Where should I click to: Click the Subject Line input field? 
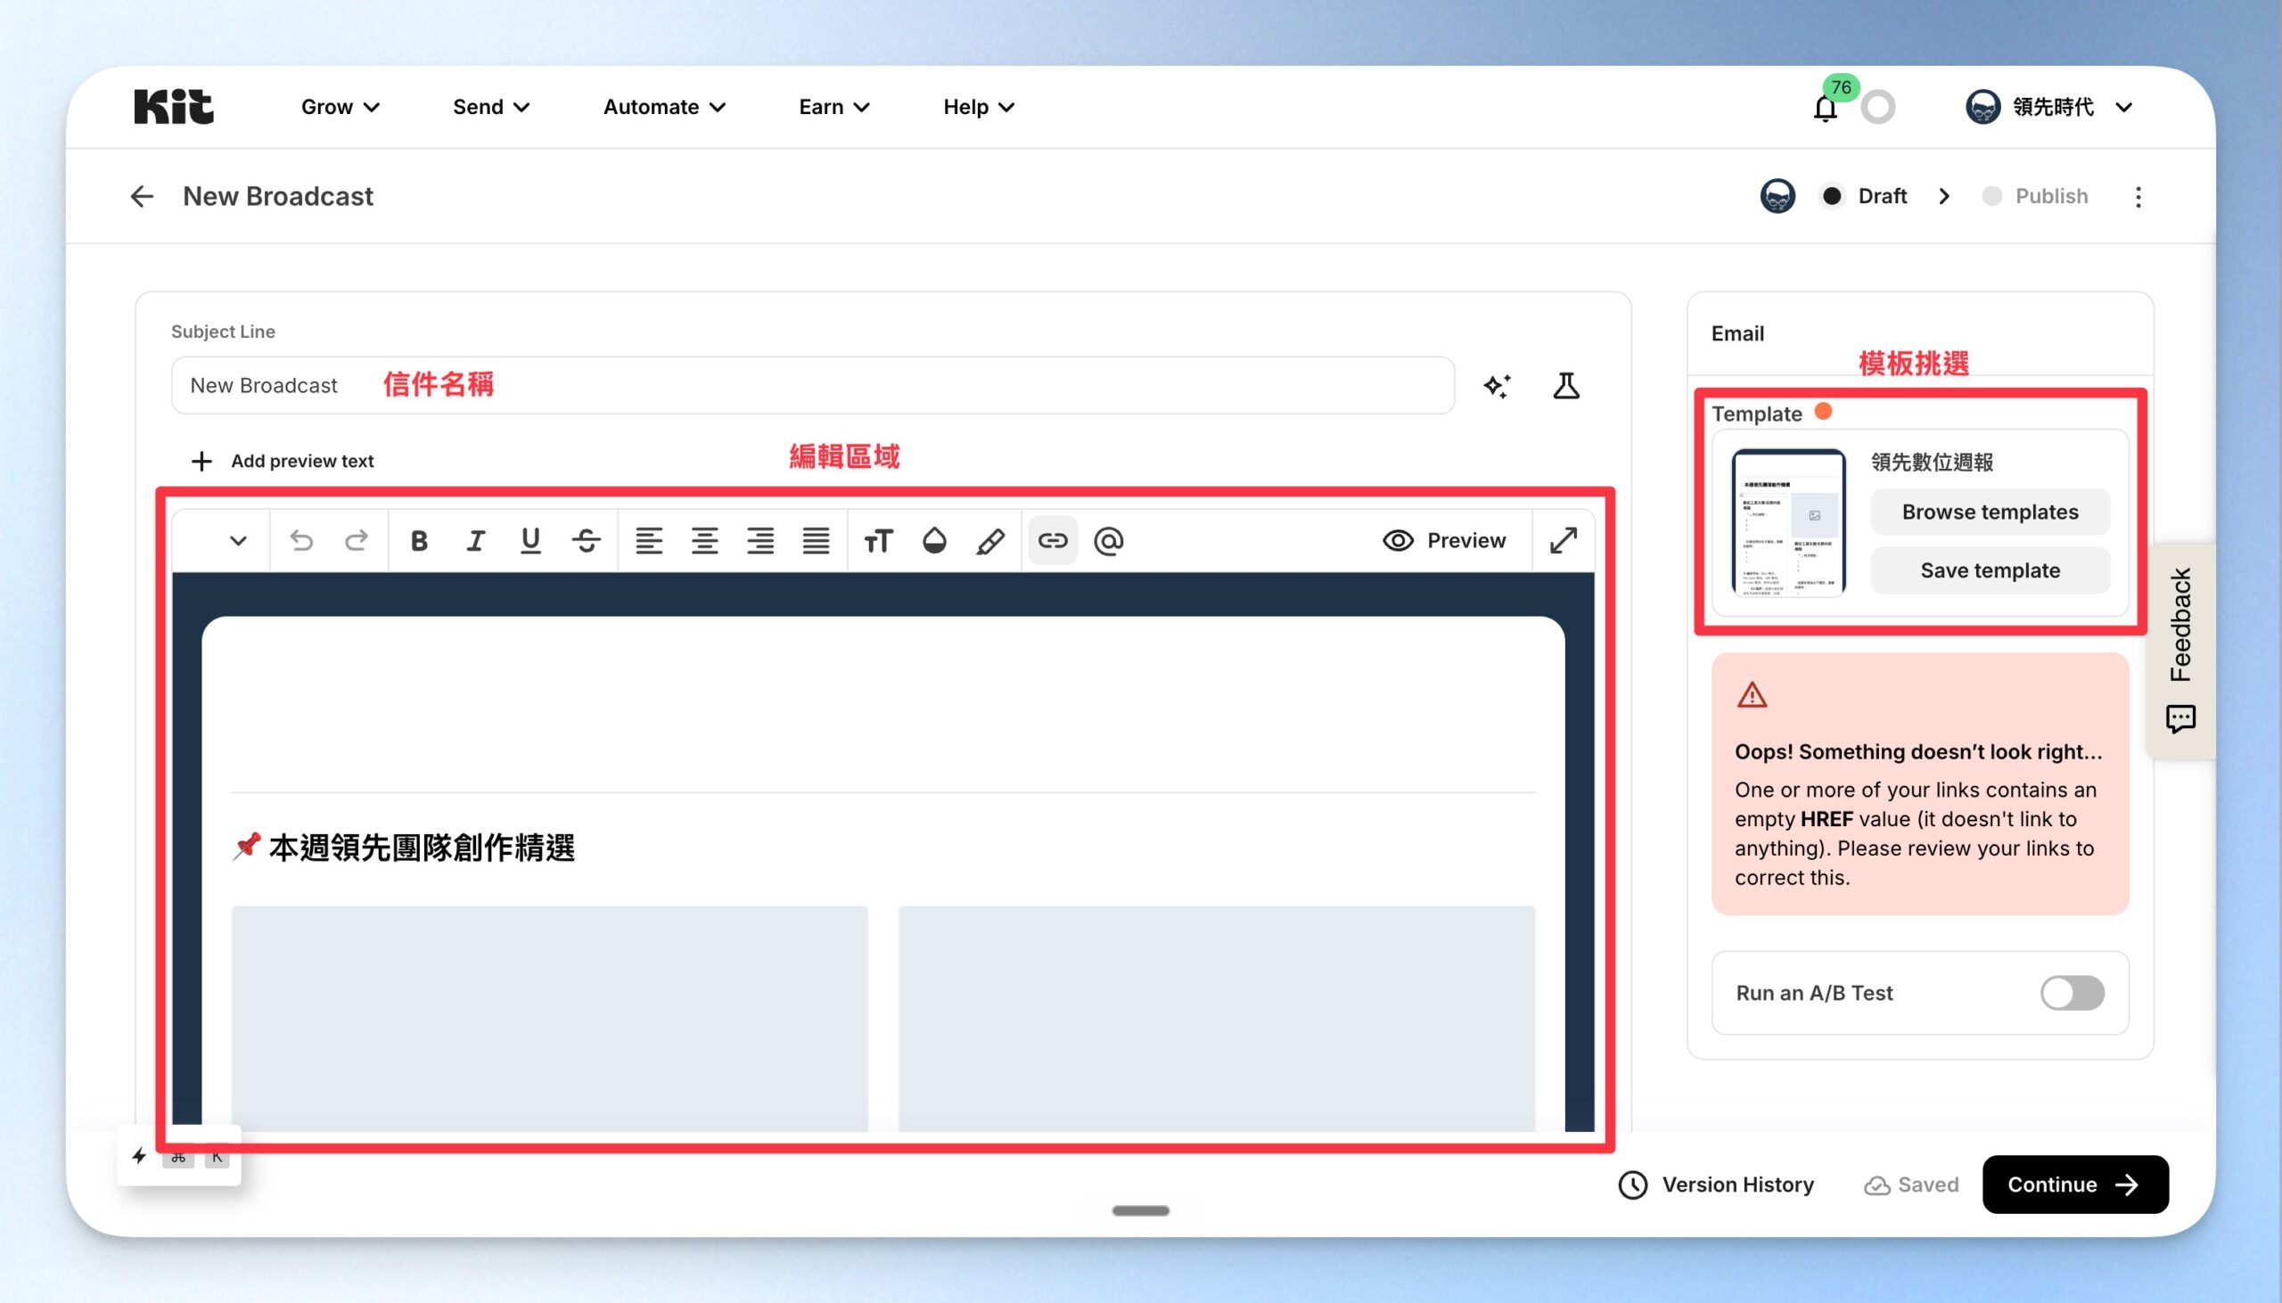click(x=813, y=386)
